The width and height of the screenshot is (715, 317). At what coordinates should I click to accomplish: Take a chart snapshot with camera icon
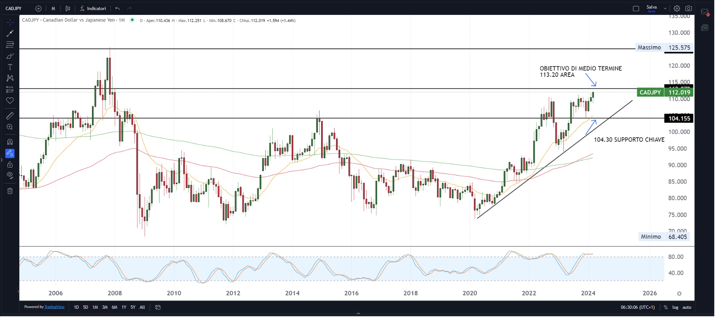[x=689, y=9]
